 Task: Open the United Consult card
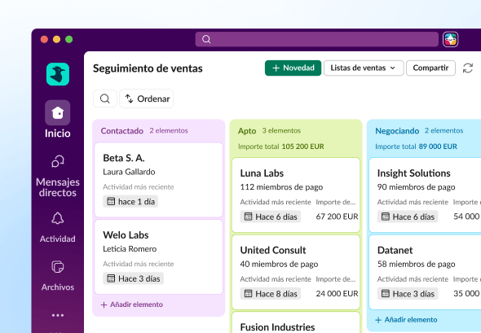point(296,272)
